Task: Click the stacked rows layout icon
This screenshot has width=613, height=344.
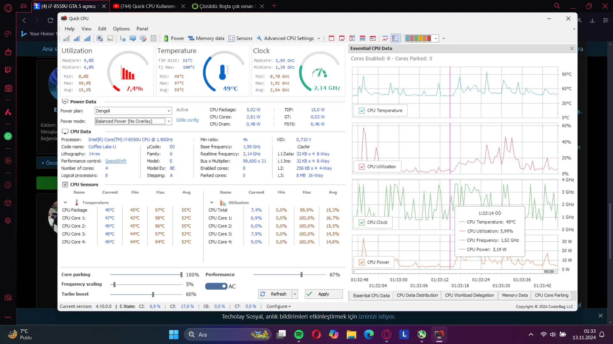Action: [362, 38]
